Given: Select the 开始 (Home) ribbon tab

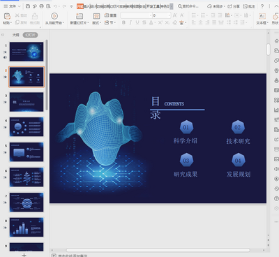Looking at the screenshot, I should [x=80, y=6].
